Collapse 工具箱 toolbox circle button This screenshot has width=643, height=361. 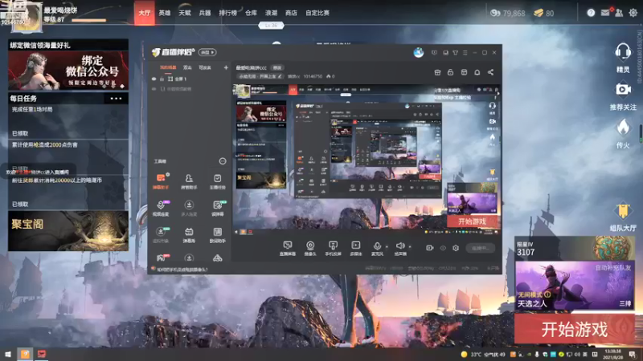(x=223, y=161)
